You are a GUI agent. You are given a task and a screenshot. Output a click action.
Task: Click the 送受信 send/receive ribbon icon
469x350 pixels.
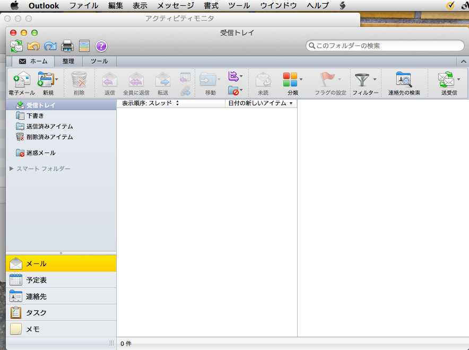(x=445, y=80)
